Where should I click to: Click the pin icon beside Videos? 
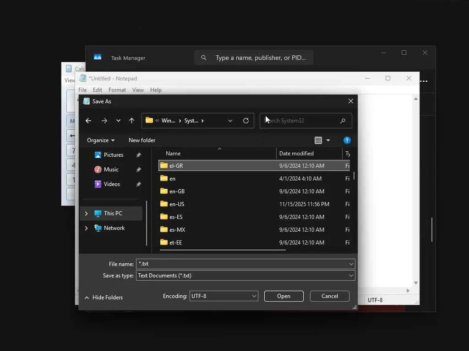click(x=138, y=184)
